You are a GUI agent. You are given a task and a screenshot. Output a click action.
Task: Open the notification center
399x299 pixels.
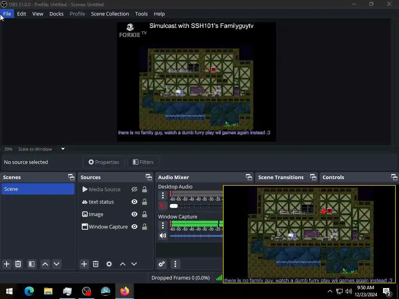tap(387, 292)
